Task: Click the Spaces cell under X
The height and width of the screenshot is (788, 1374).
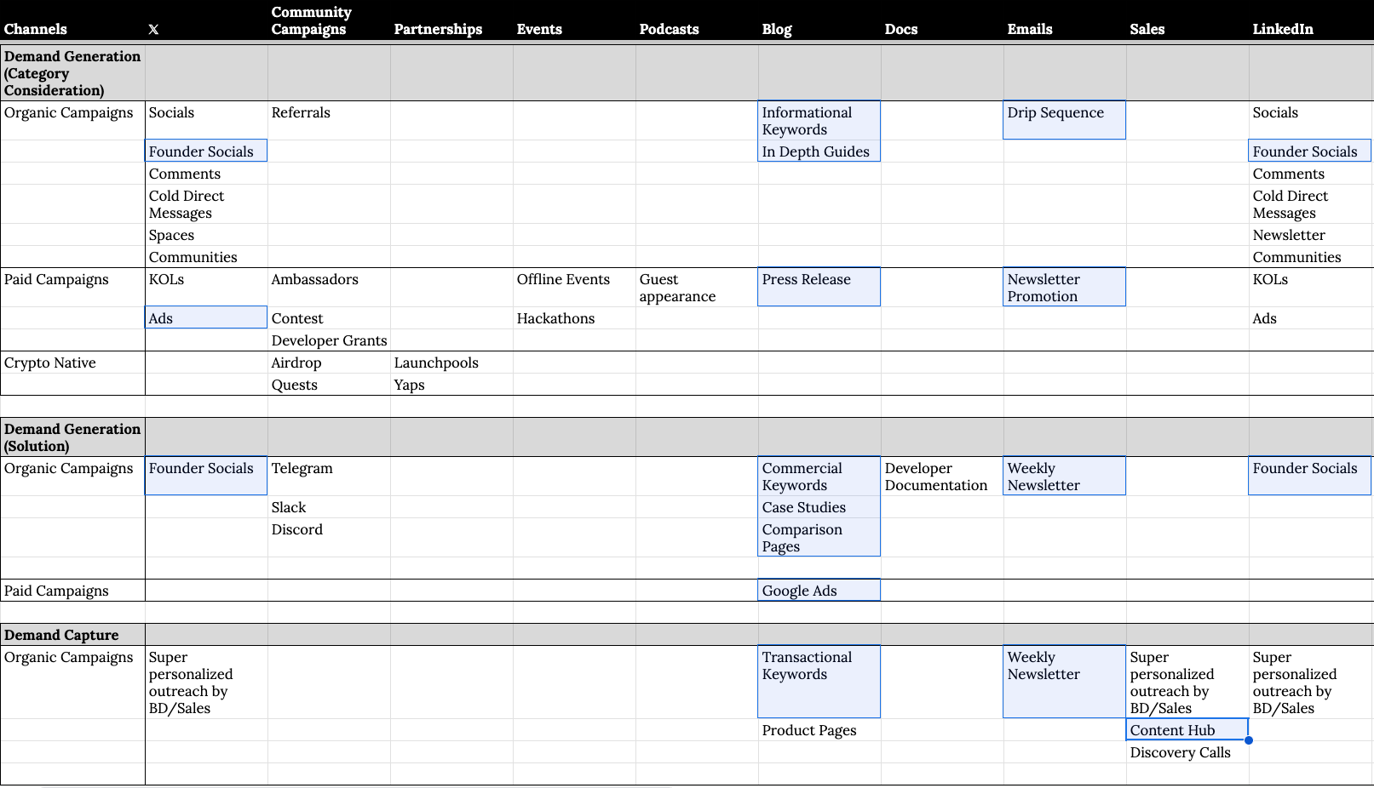Action: coord(206,235)
